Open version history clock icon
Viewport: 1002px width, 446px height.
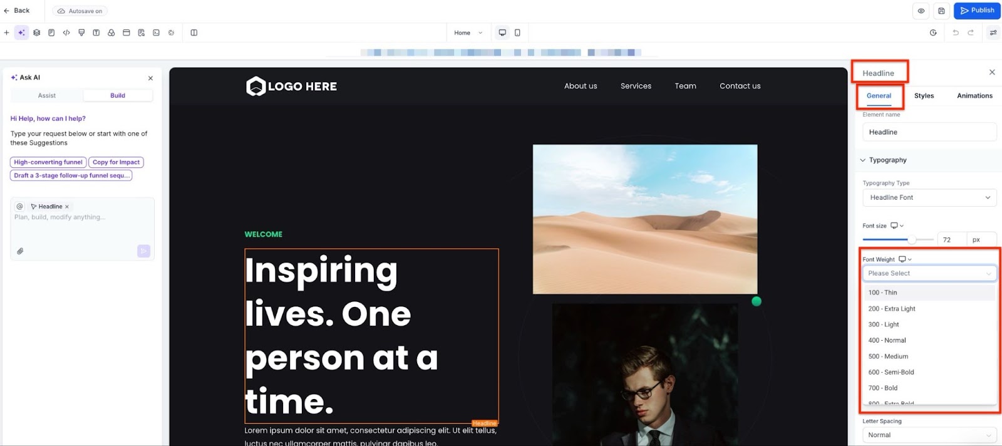point(933,33)
